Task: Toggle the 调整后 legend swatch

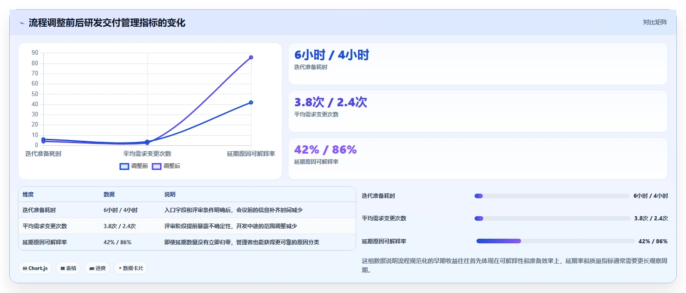Action: point(157,166)
